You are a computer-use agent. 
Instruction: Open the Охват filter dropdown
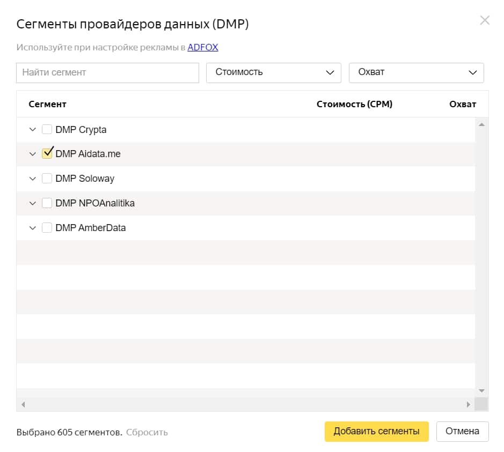point(416,72)
